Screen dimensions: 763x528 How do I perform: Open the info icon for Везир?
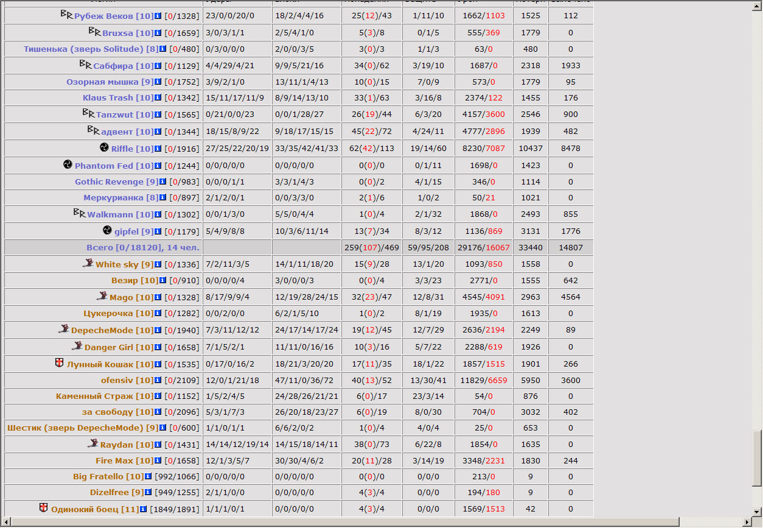163,281
